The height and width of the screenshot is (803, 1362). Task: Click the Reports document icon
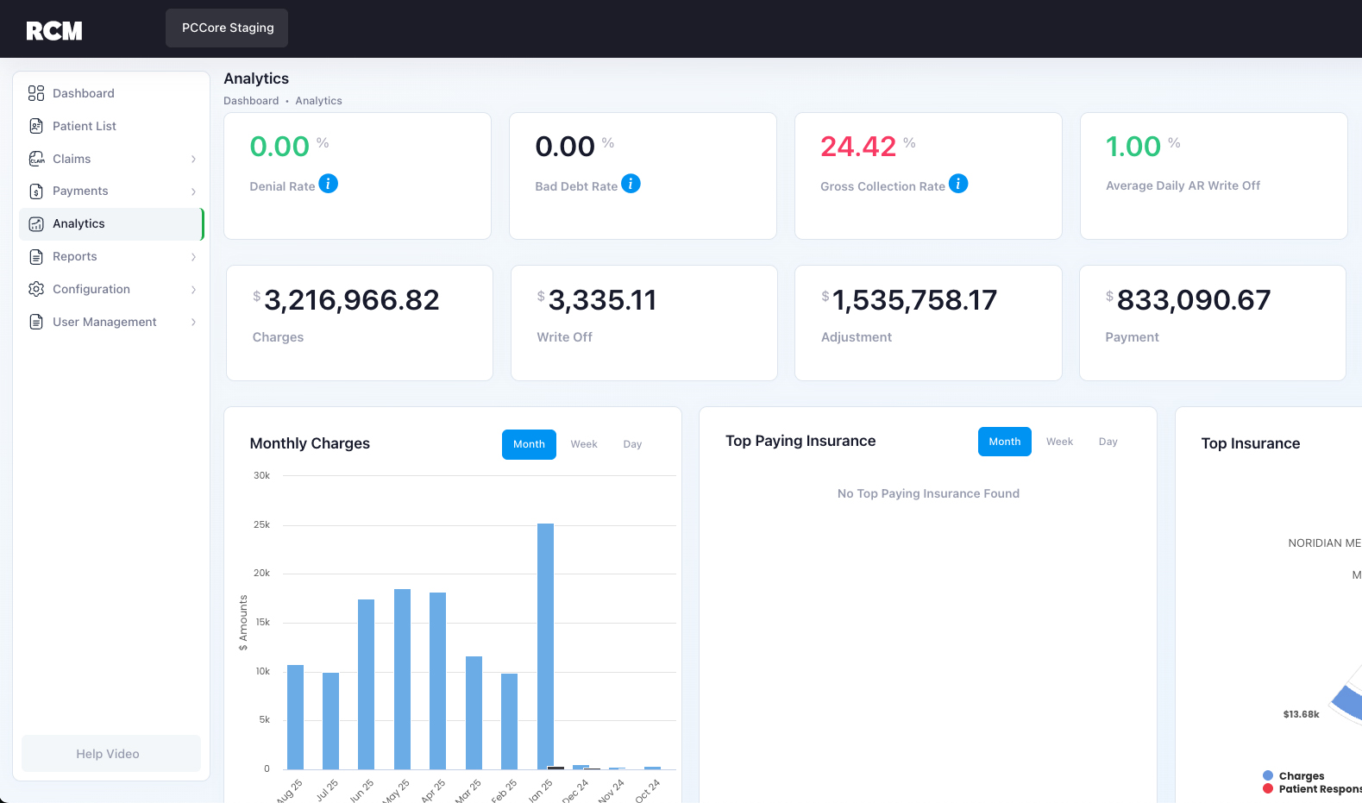click(x=36, y=257)
